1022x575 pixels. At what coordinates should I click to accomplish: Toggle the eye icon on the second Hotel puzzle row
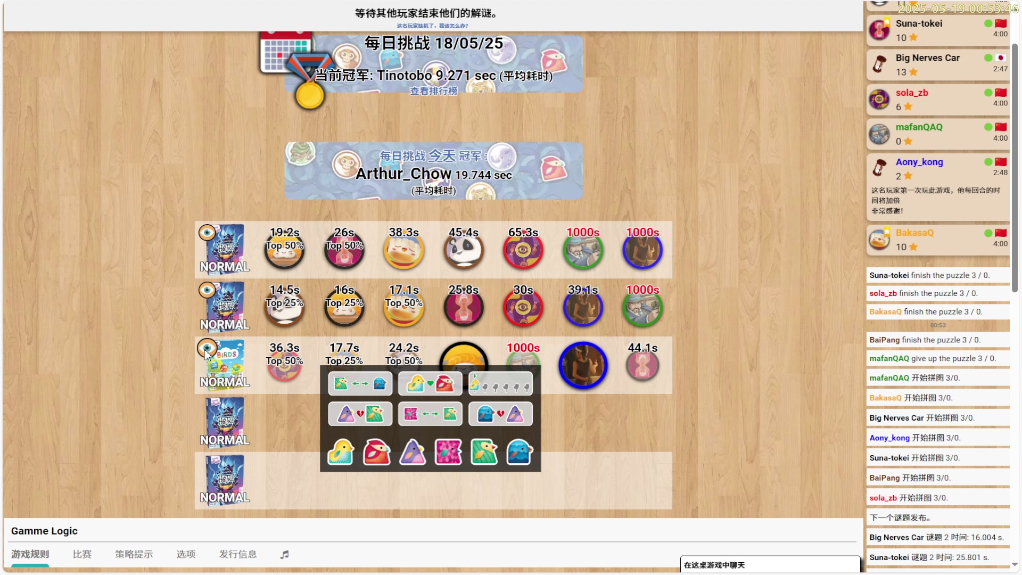coord(207,290)
